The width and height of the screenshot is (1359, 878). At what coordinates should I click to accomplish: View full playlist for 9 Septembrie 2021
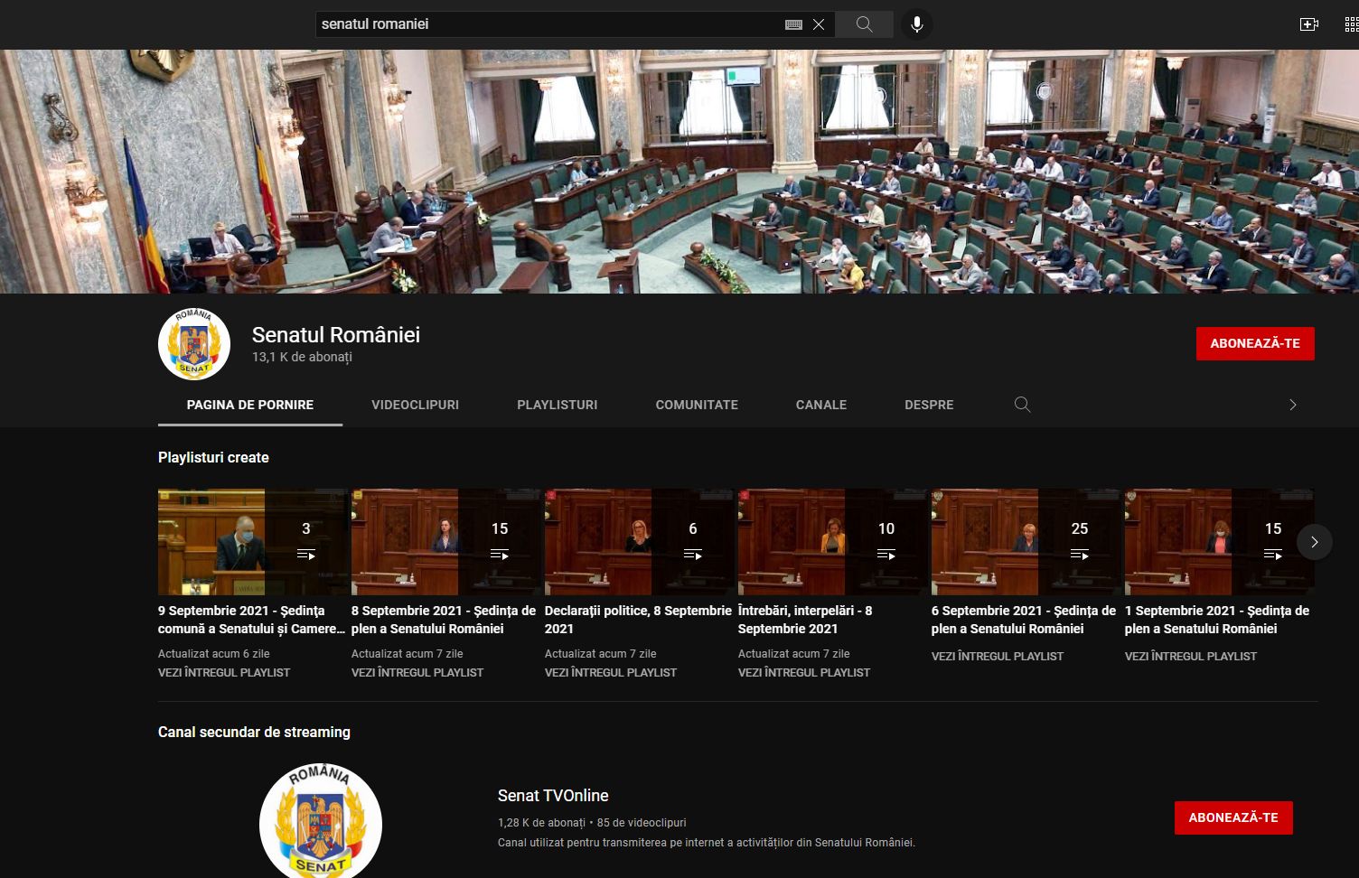[x=224, y=673]
